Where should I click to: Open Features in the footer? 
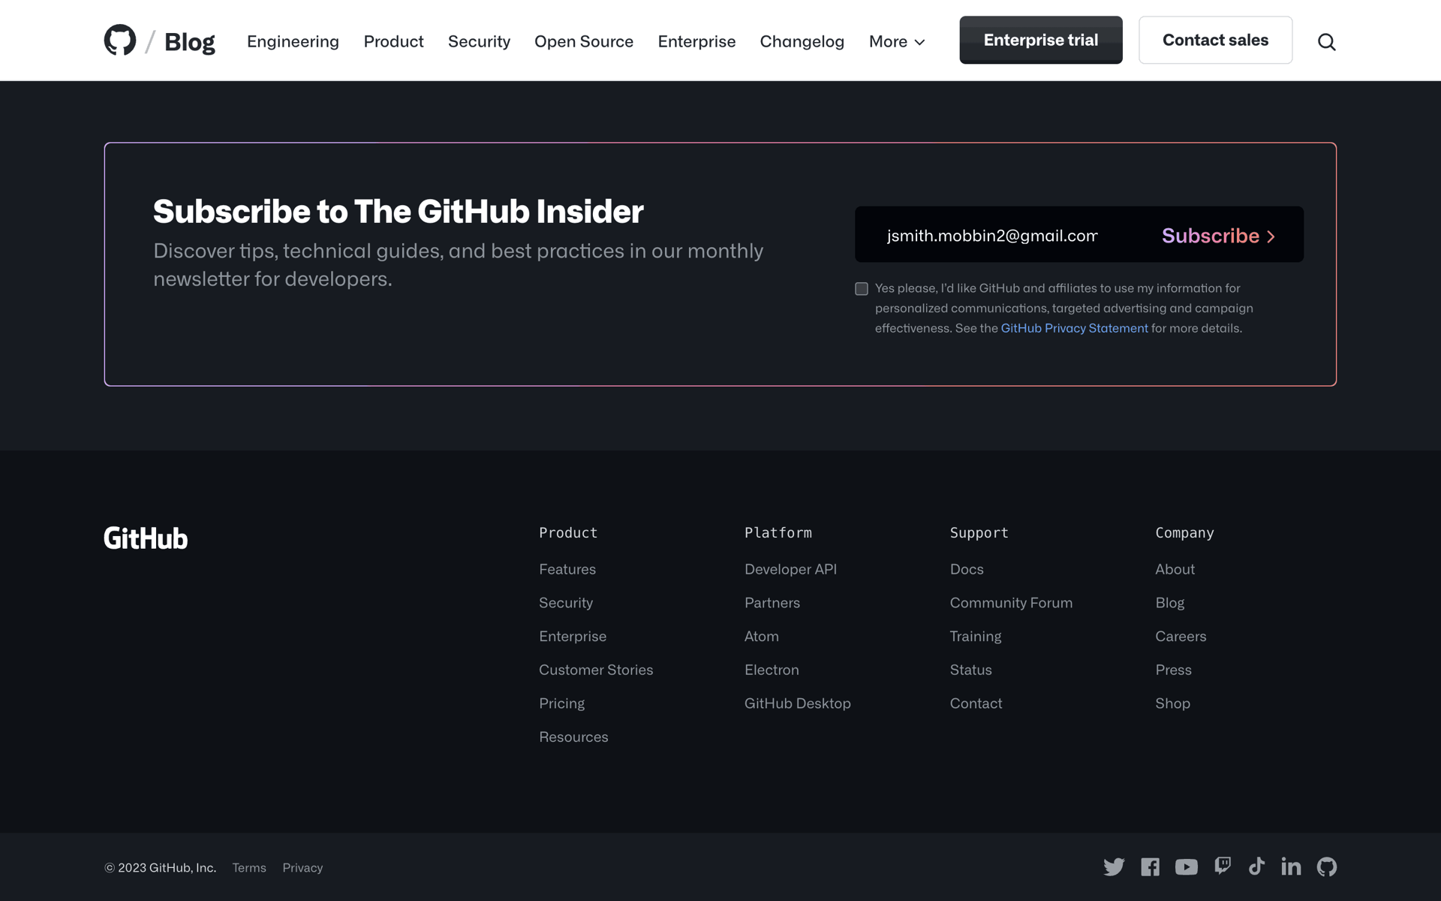coord(567,569)
